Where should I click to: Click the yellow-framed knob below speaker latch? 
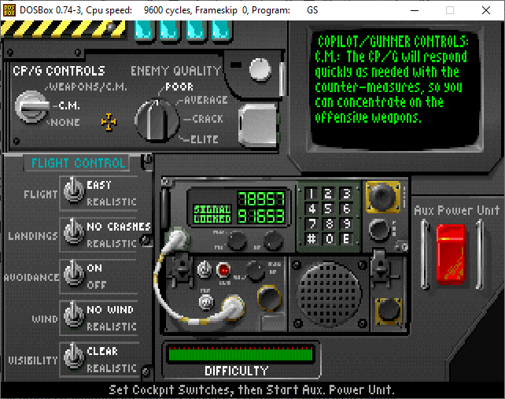click(x=389, y=312)
